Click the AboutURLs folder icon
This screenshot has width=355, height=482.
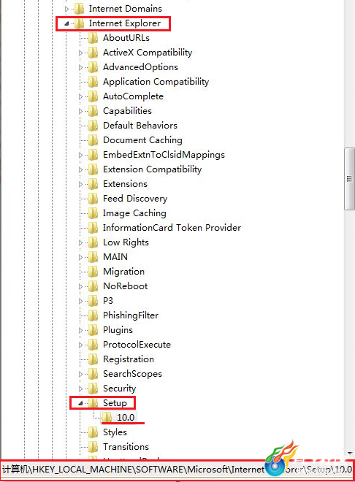pyautogui.click(x=93, y=38)
